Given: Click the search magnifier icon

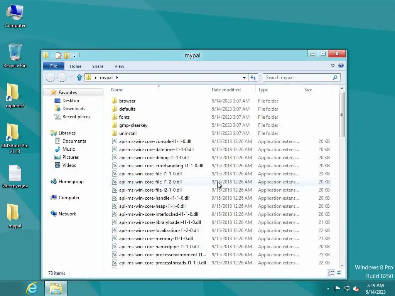Looking at the screenshot, I should click(335, 77).
